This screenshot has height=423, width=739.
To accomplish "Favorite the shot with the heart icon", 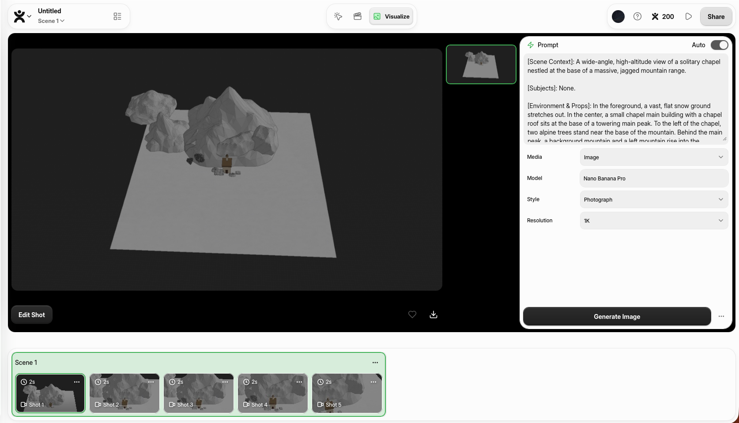I will click(x=412, y=314).
